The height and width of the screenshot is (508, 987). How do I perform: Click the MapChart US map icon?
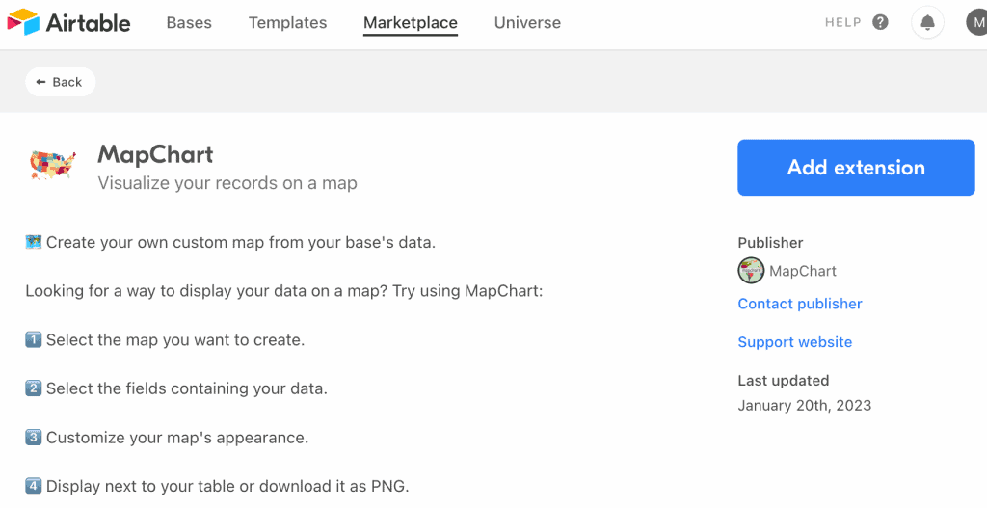53,165
